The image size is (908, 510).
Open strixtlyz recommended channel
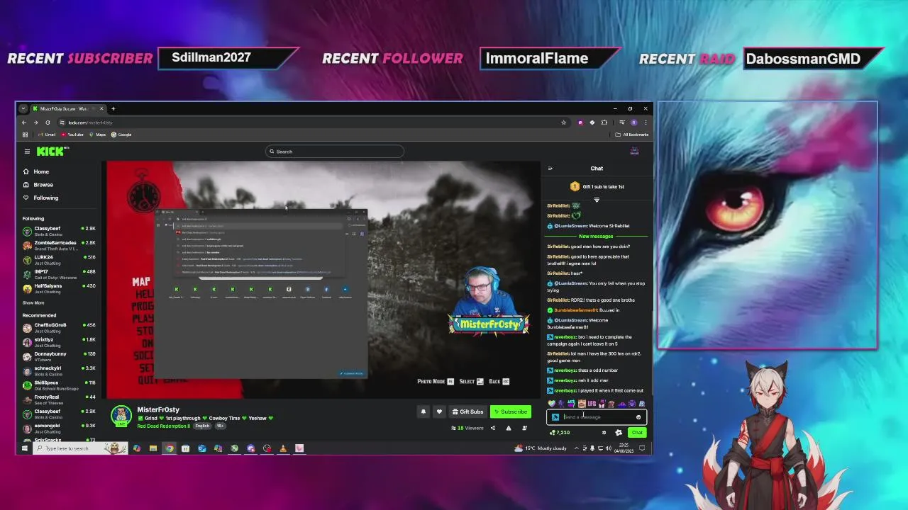coord(59,341)
